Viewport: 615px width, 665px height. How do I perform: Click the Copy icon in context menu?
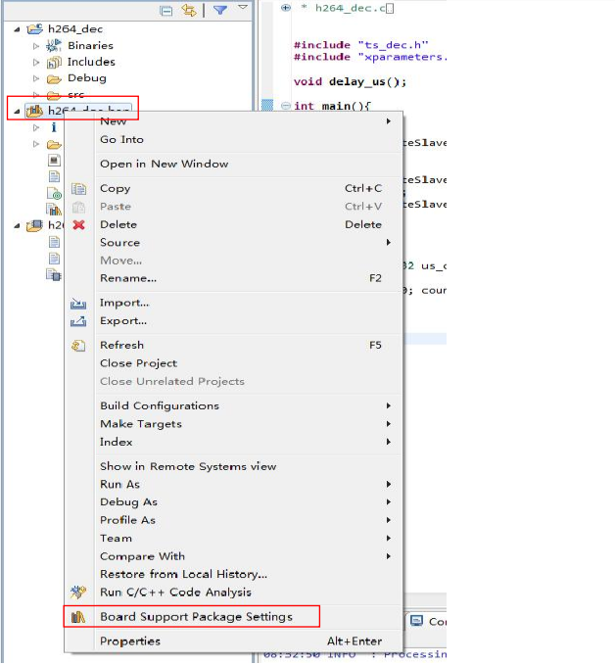(x=79, y=189)
